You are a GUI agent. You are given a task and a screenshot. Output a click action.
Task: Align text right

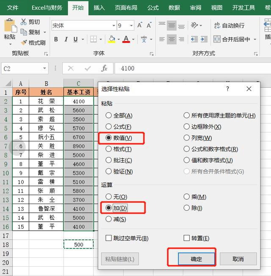click(181, 39)
